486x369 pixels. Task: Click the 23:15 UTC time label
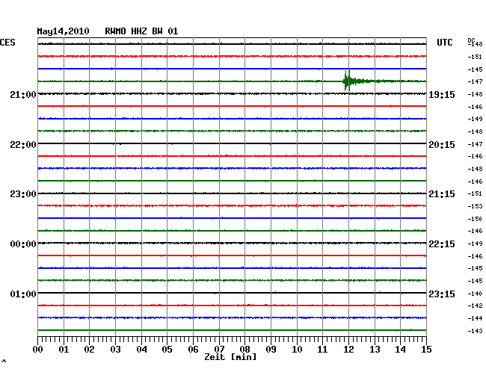coord(442,294)
